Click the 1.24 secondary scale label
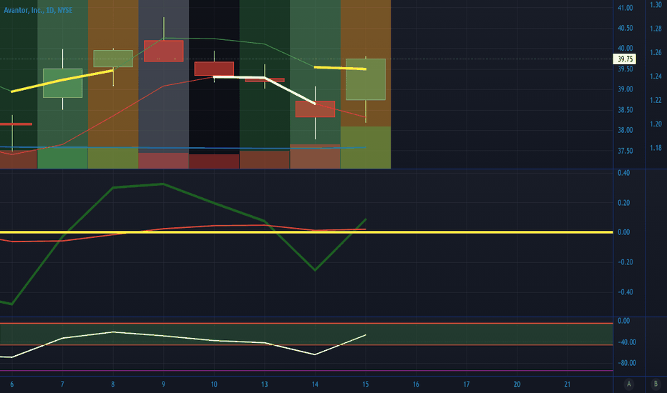667x393 pixels. pyautogui.click(x=656, y=76)
